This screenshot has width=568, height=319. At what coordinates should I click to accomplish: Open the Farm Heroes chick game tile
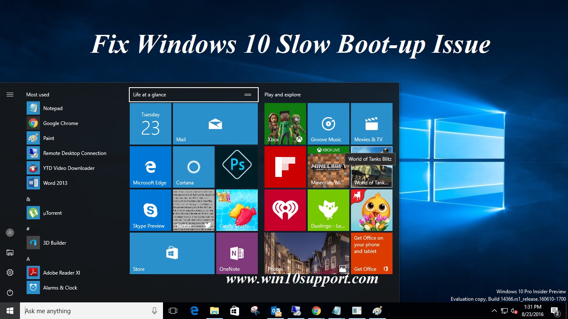(x=372, y=210)
